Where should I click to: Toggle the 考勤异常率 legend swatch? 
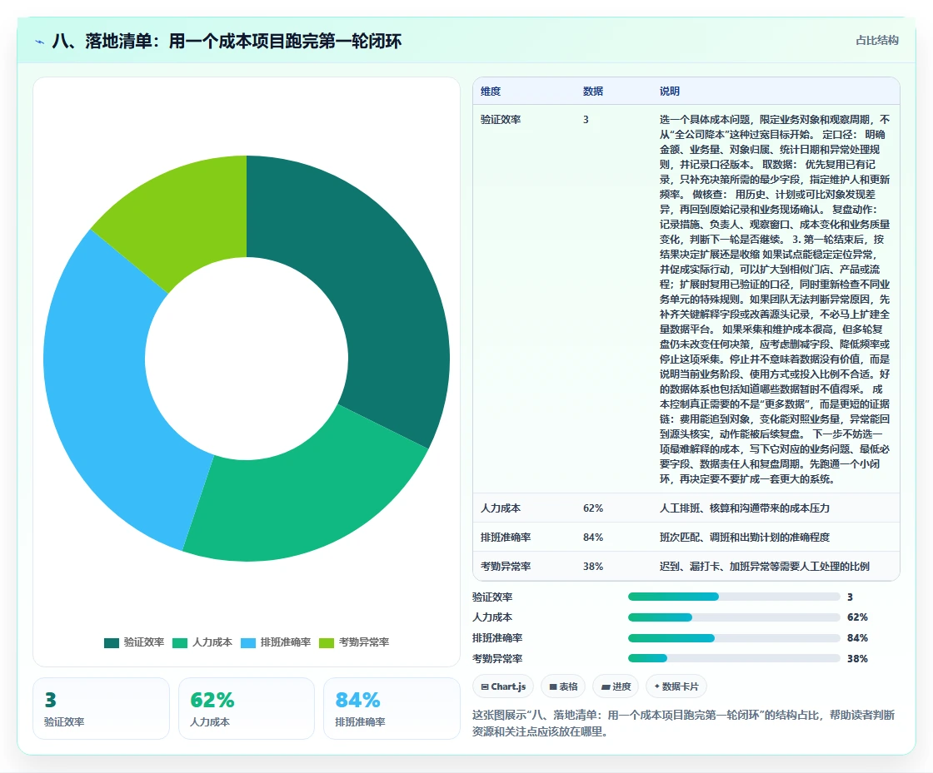[327, 643]
